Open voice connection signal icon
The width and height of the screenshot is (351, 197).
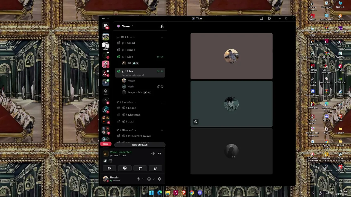click(x=106, y=154)
